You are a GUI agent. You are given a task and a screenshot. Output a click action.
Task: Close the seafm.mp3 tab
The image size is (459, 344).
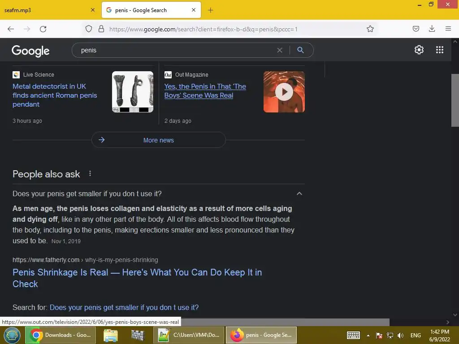(93, 10)
